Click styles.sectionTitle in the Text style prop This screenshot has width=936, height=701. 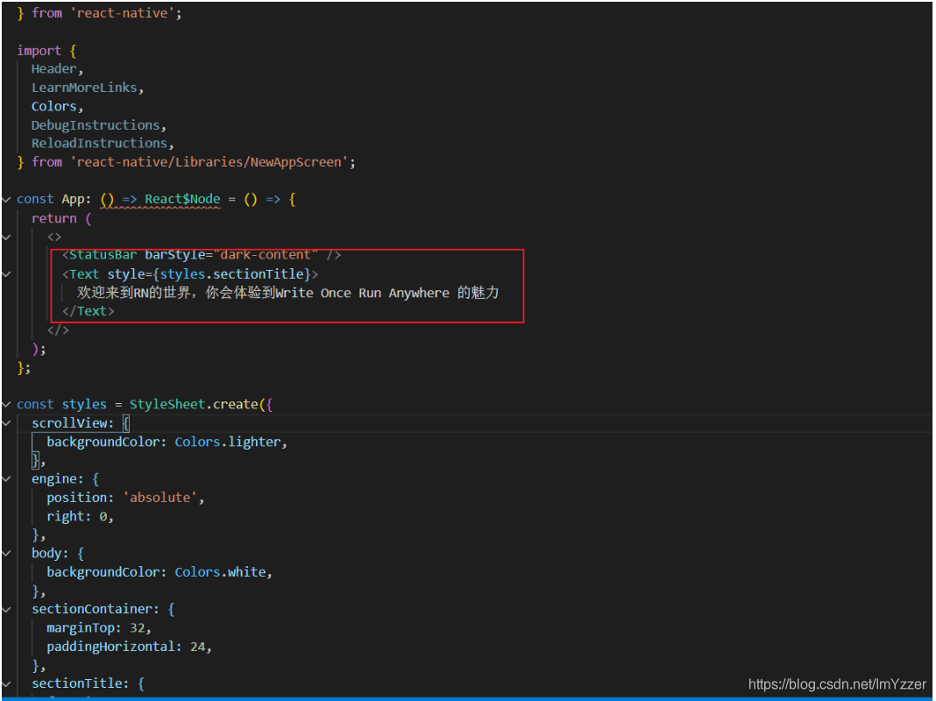click(232, 274)
